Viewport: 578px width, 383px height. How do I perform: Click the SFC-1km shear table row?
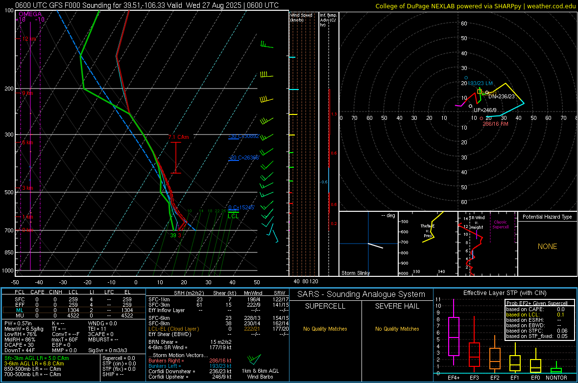[218, 299]
